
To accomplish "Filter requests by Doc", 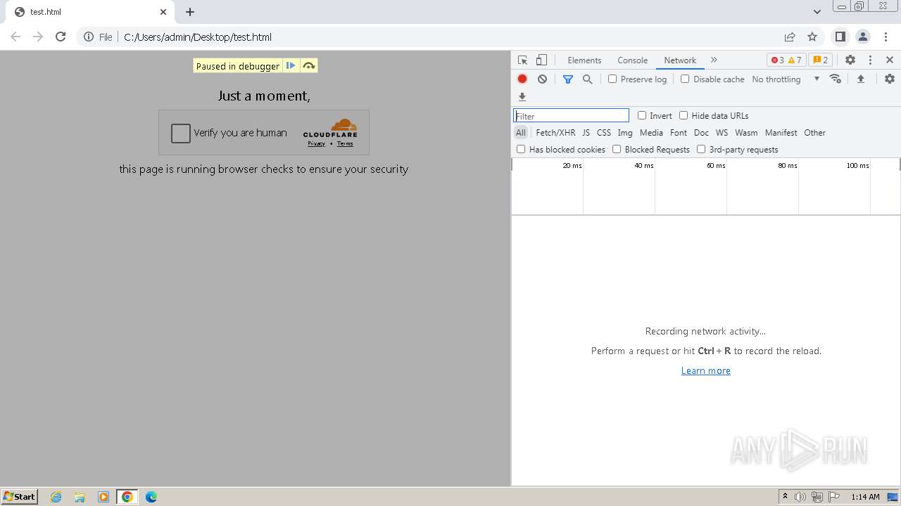I will click(x=701, y=132).
